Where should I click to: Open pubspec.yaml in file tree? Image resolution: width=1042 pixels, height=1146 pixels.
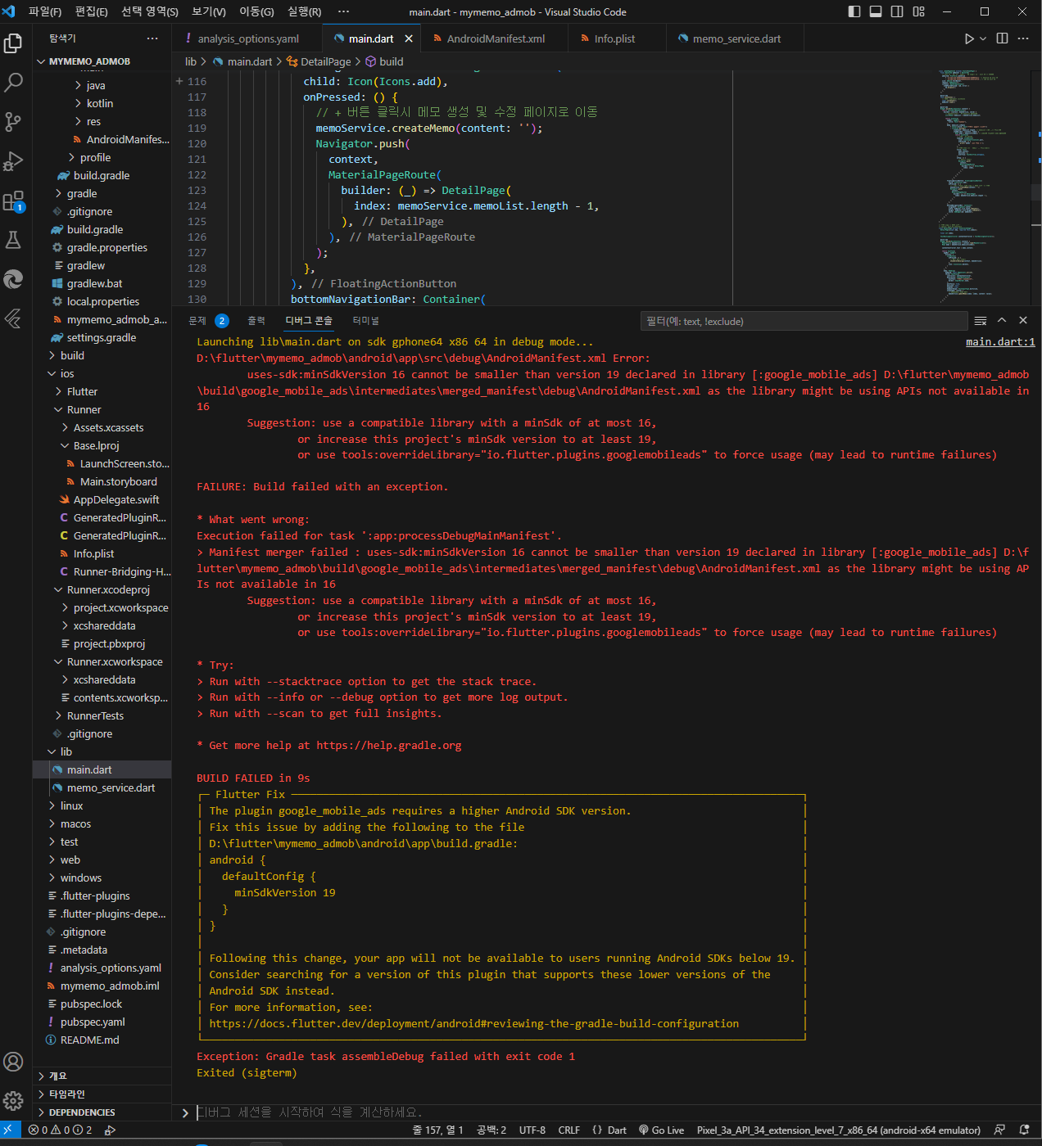pyautogui.click(x=93, y=1022)
